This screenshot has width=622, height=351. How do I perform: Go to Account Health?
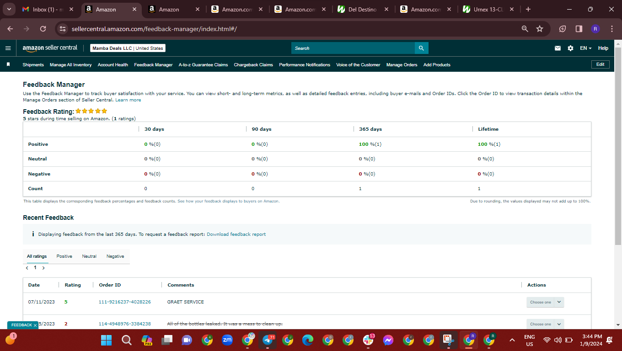click(113, 65)
